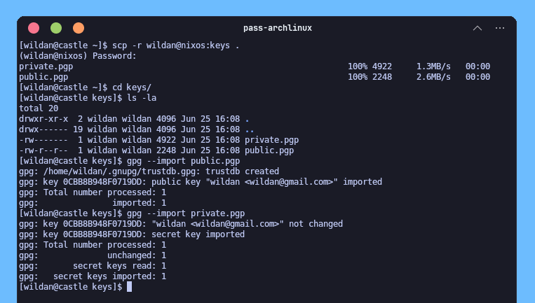Click the block cursor at the prompt
This screenshot has width=535, height=303.
(129, 287)
